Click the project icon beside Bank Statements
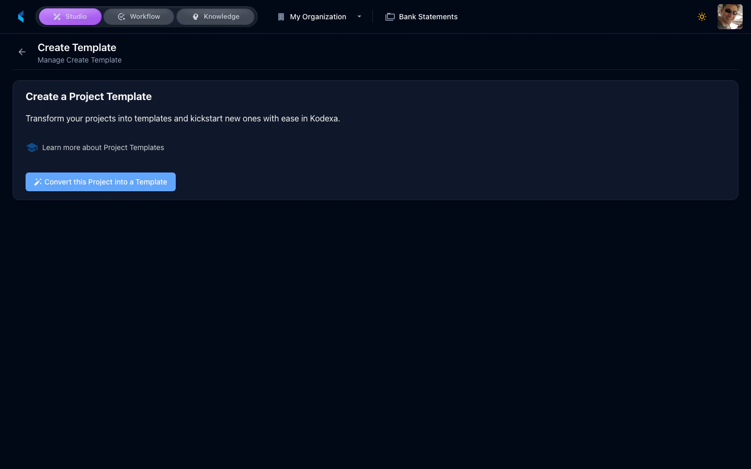Viewport: 751px width, 469px height. tap(390, 16)
